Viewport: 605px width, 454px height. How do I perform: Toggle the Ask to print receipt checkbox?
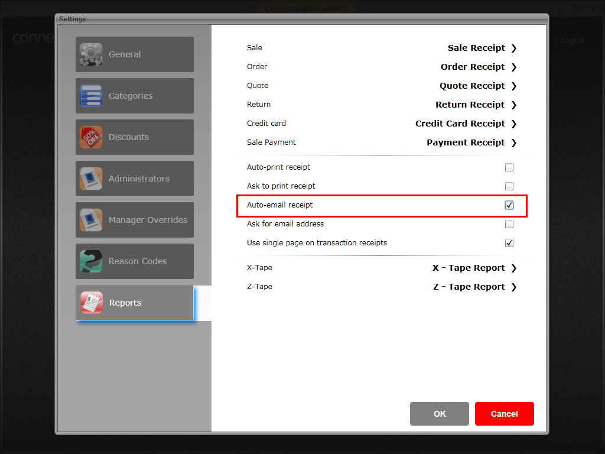click(x=509, y=186)
